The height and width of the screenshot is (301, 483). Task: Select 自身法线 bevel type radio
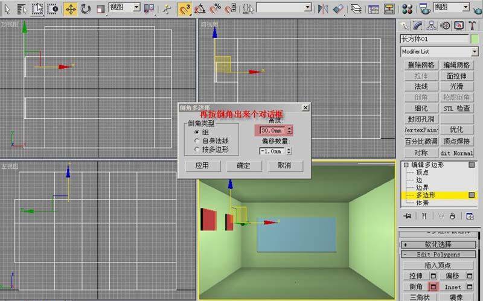tap(197, 141)
